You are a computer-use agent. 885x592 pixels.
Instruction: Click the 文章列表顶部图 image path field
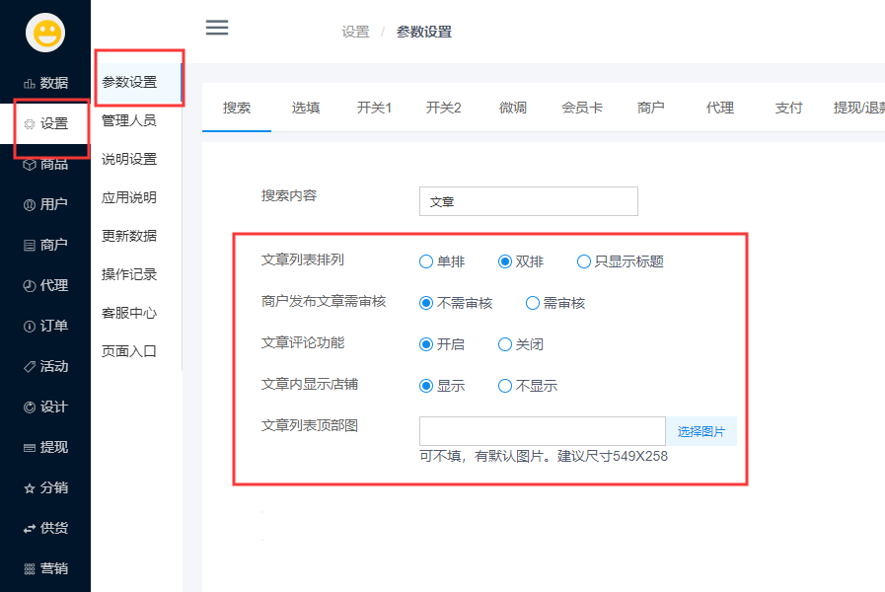click(x=543, y=432)
